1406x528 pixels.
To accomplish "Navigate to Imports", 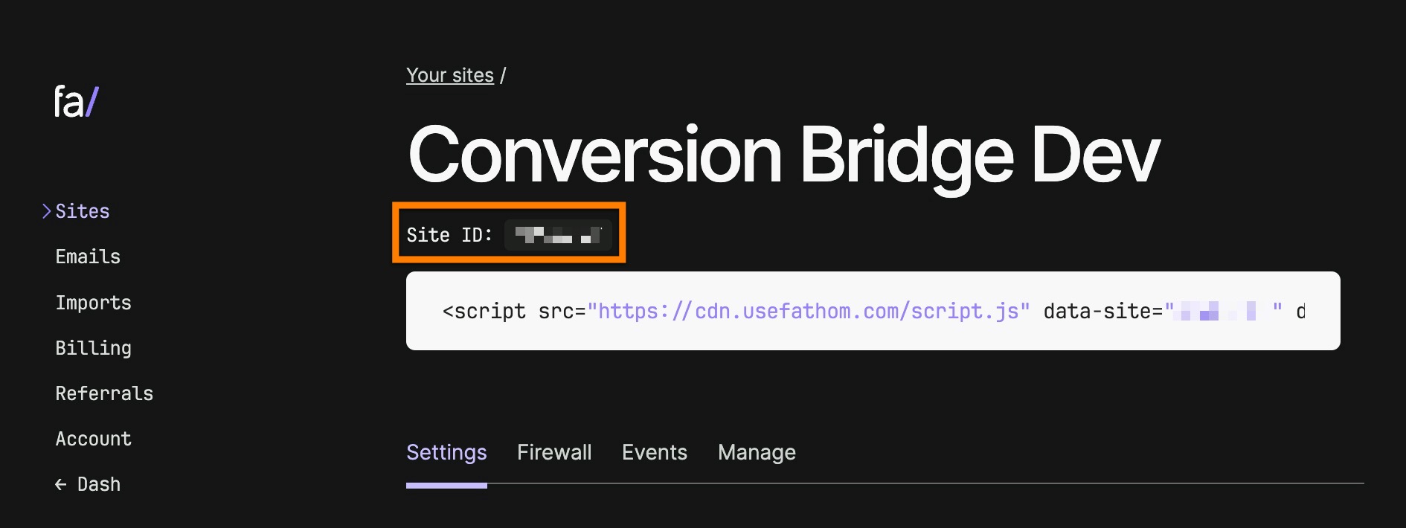I will tap(93, 303).
